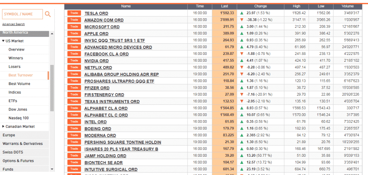Open the Advanced Search link
Image resolution: width=368 pixels, height=175 pixels.
(x=13, y=24)
